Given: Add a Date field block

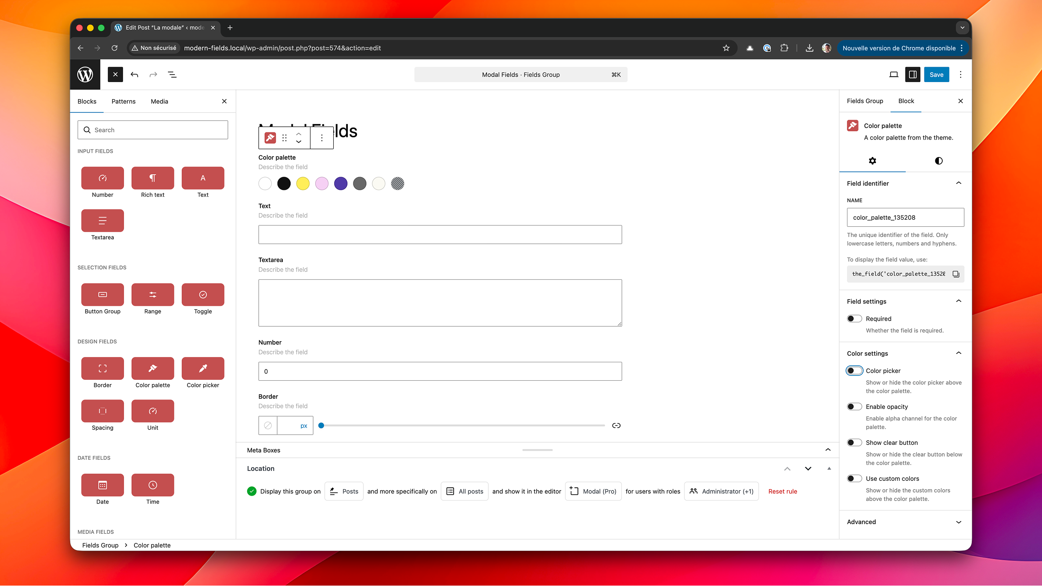Looking at the screenshot, I should pos(102,485).
